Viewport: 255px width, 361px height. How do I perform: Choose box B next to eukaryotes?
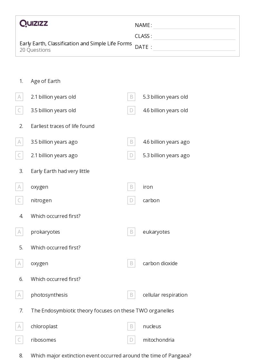point(131,232)
